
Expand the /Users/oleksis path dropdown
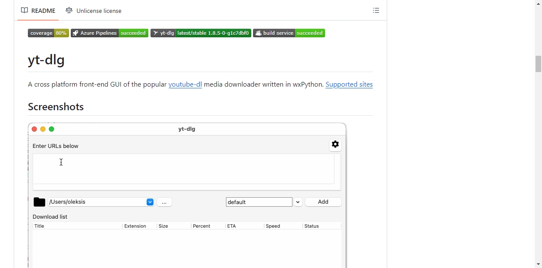tap(150, 202)
